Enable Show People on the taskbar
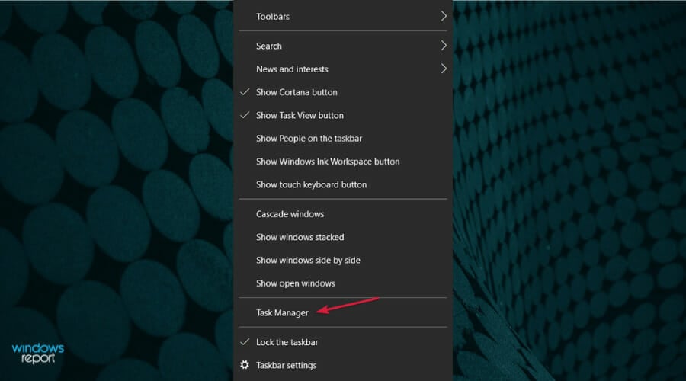686x381 pixels. (x=343, y=139)
